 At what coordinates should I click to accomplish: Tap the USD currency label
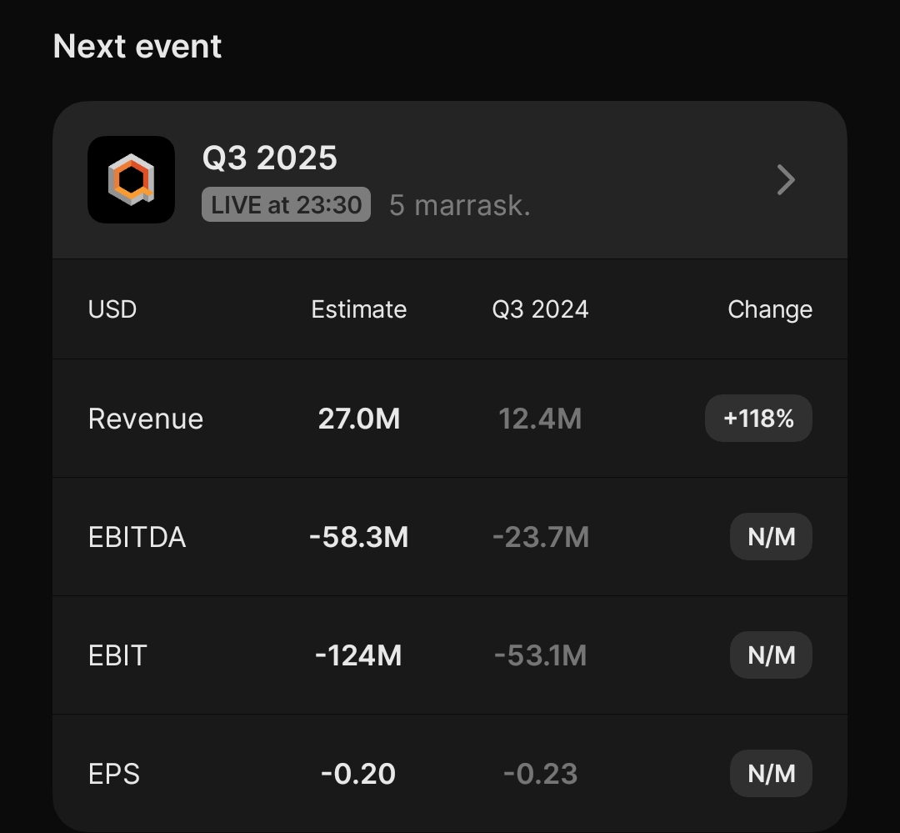pos(112,309)
